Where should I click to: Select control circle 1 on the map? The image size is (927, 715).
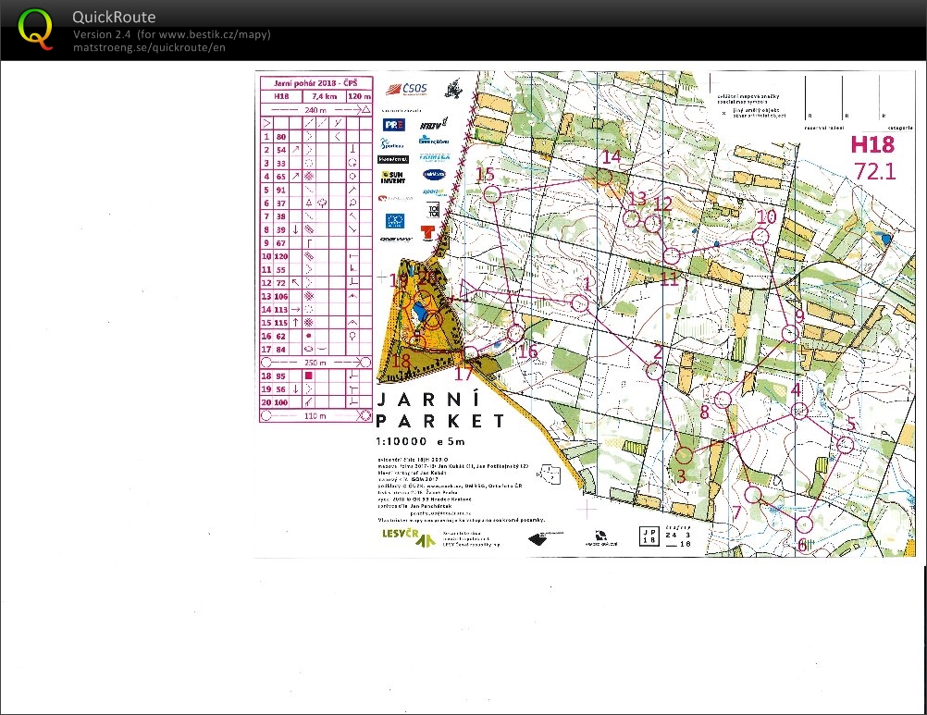[x=580, y=303]
